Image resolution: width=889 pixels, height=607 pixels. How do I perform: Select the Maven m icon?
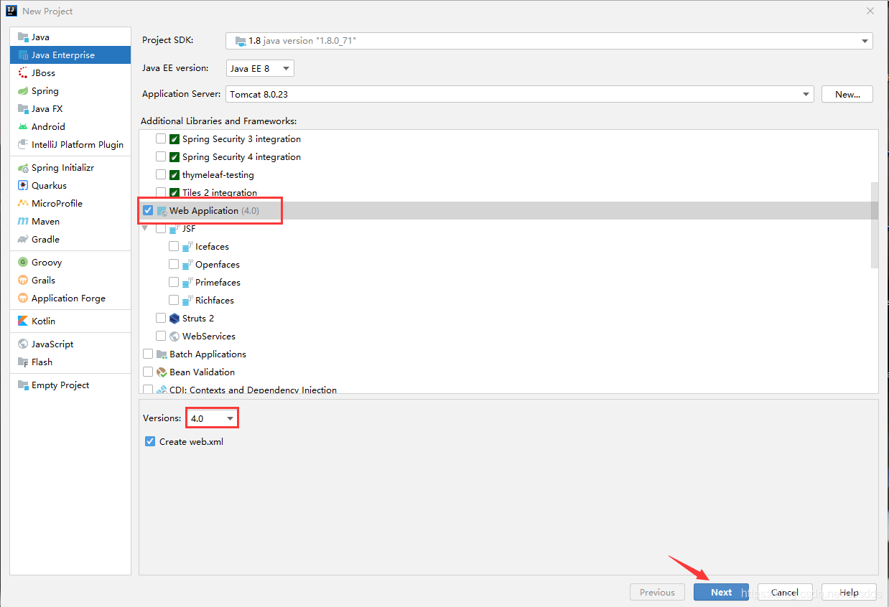click(23, 221)
